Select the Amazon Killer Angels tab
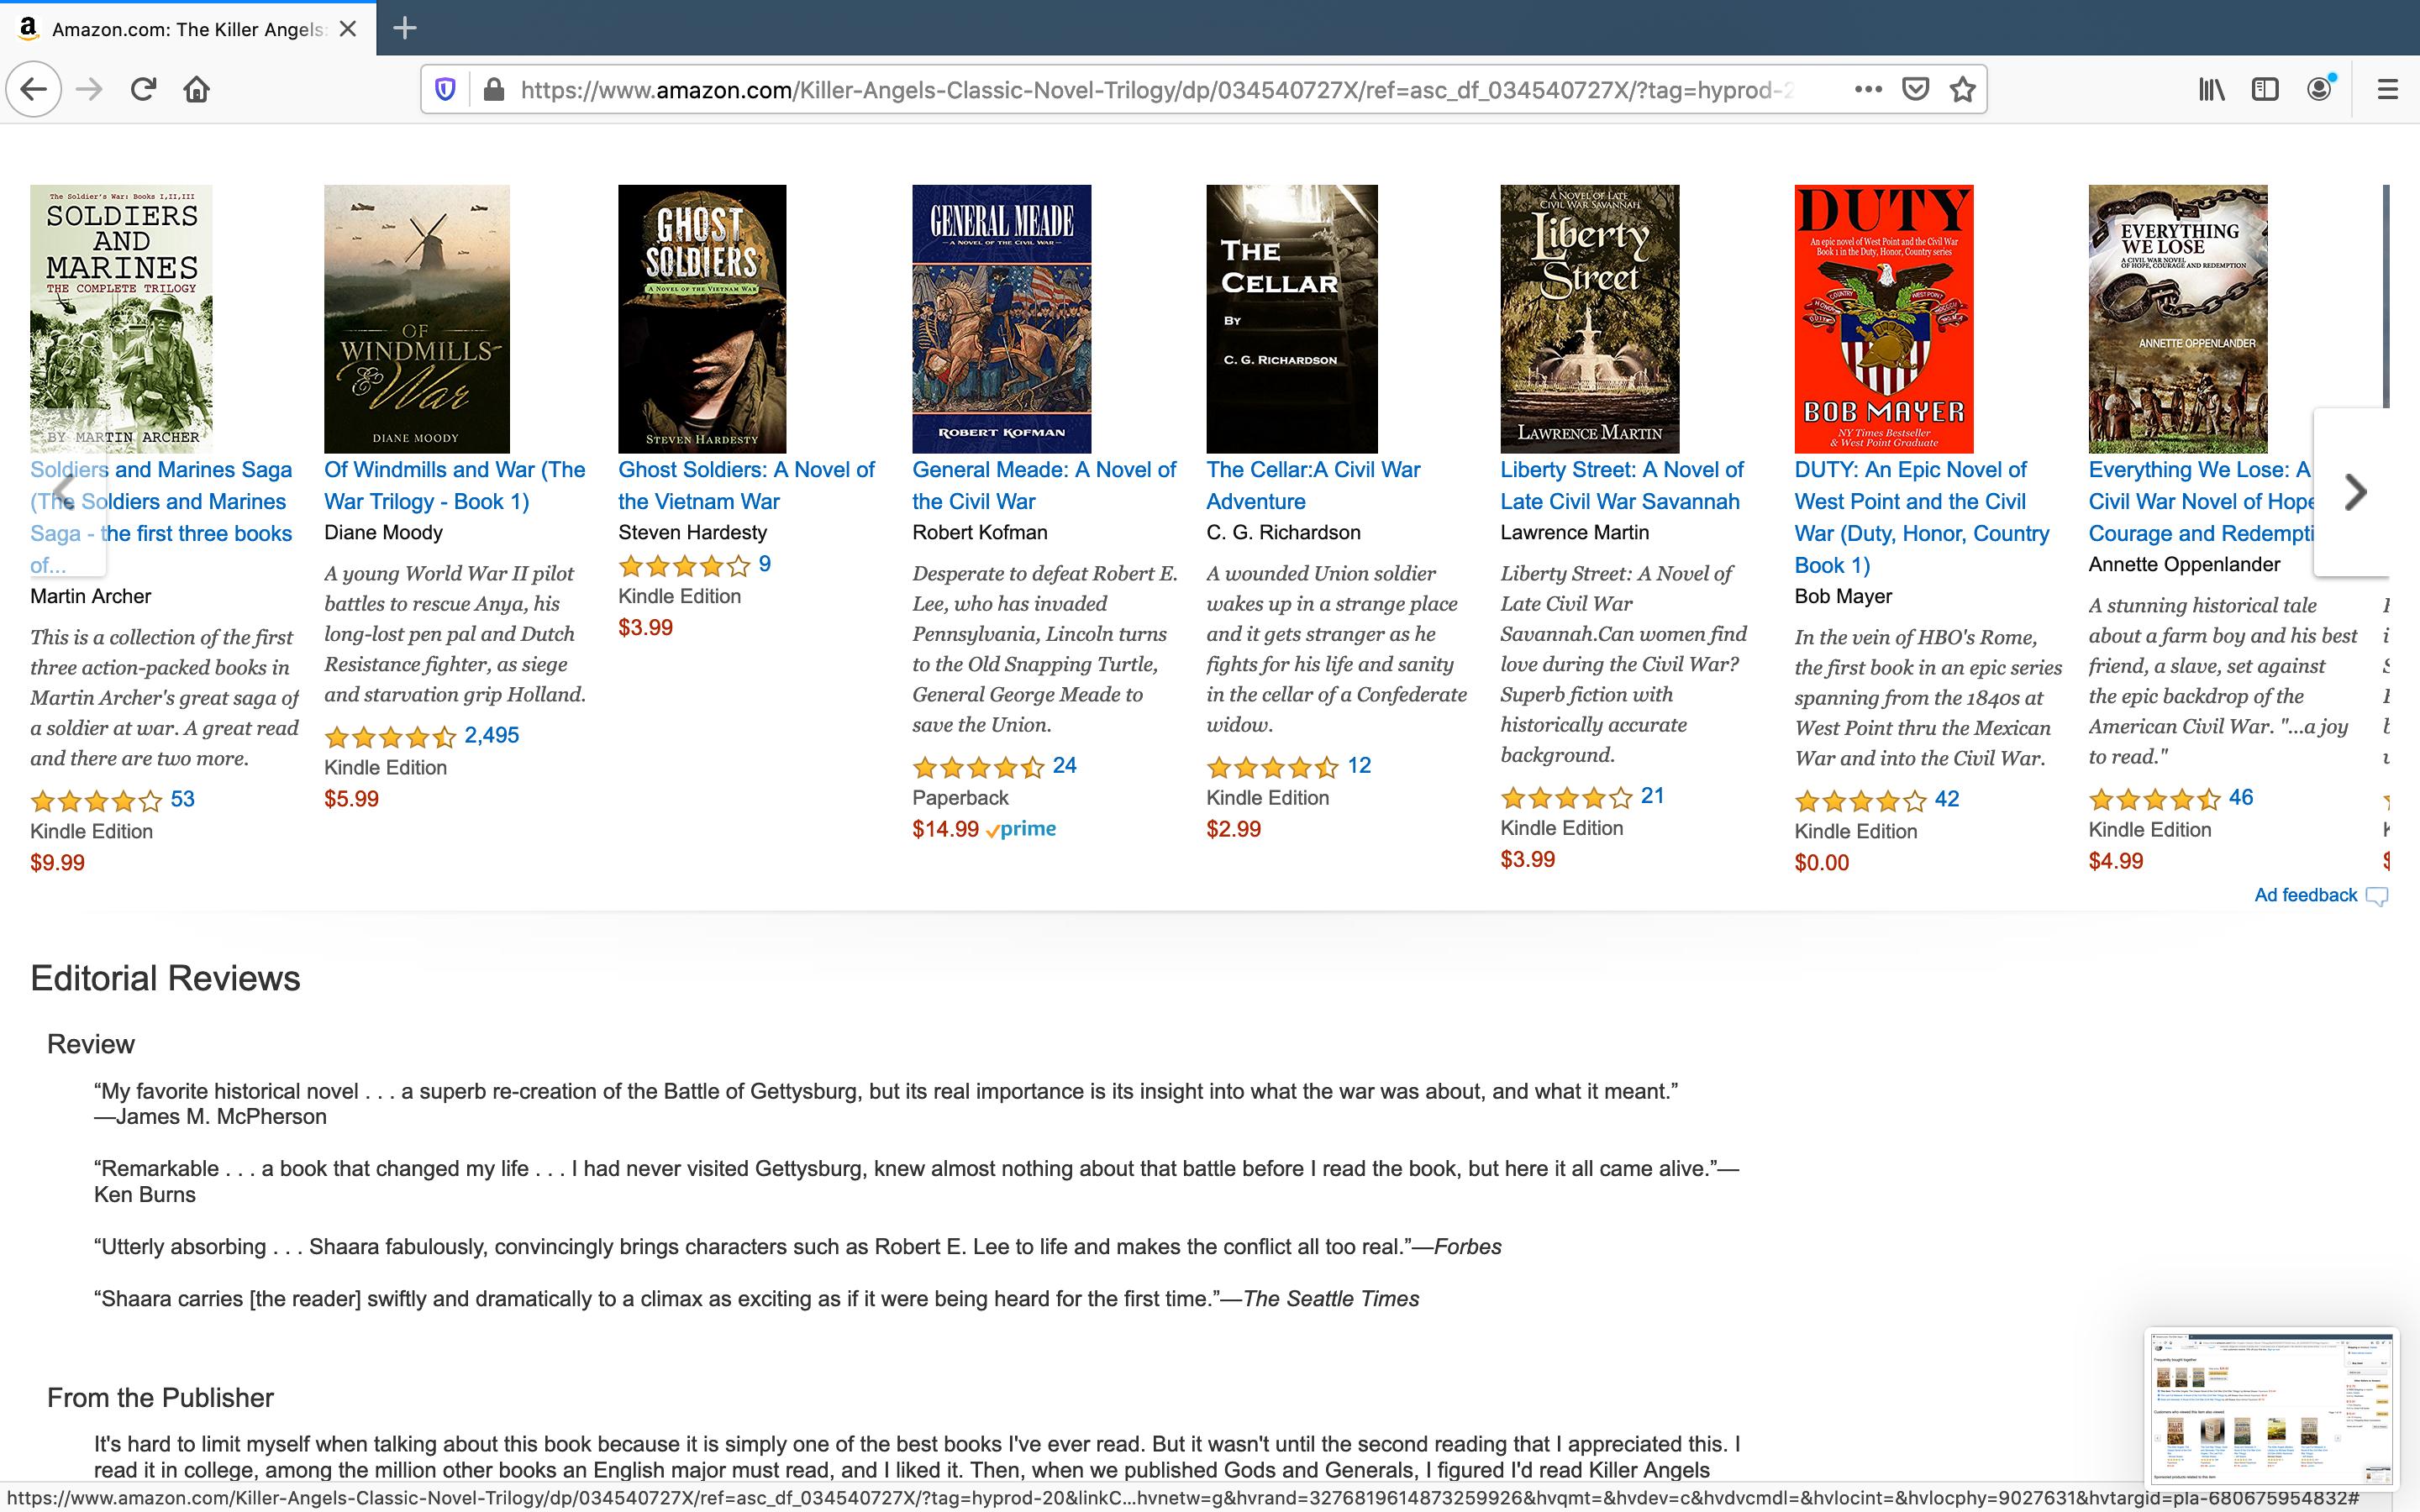 [188, 29]
